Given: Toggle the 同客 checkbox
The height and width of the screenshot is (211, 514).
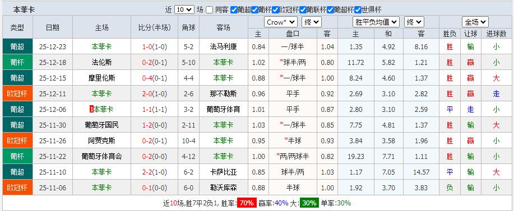Looking at the screenshot, I should tap(209, 10).
